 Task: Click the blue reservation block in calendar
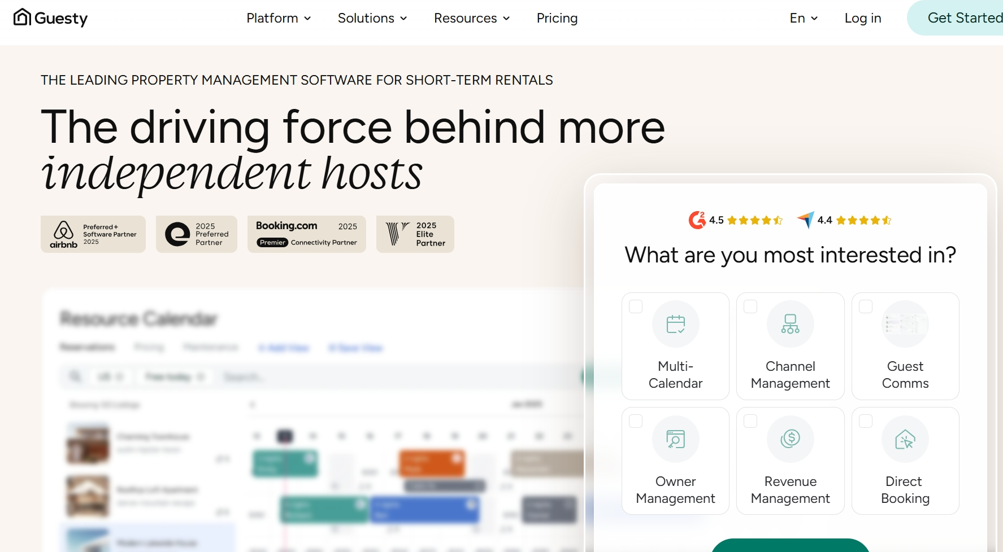point(424,510)
